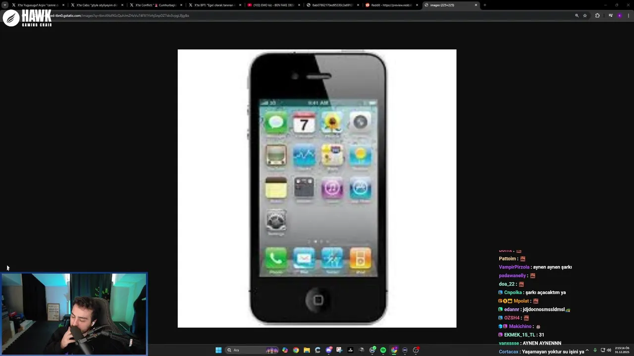Open the clock and date in taskbar
The height and width of the screenshot is (356, 634).
[622, 350]
